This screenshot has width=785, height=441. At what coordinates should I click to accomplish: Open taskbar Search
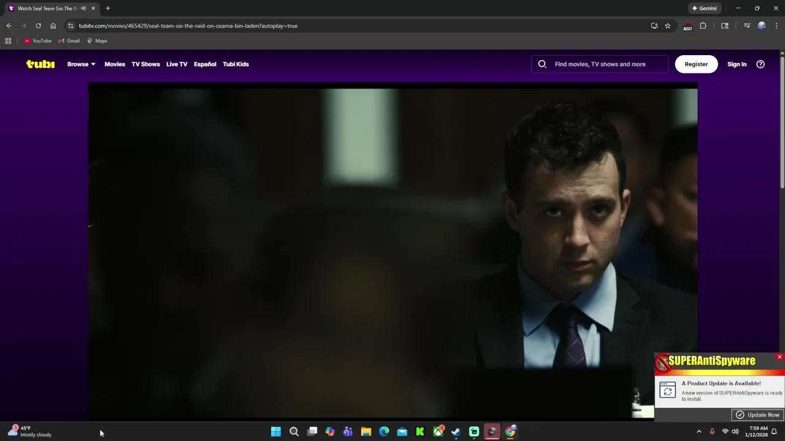[294, 432]
